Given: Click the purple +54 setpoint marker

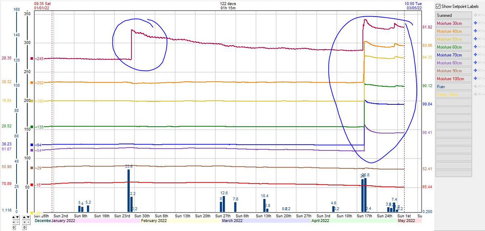Looking at the screenshot, I should tap(32, 150).
